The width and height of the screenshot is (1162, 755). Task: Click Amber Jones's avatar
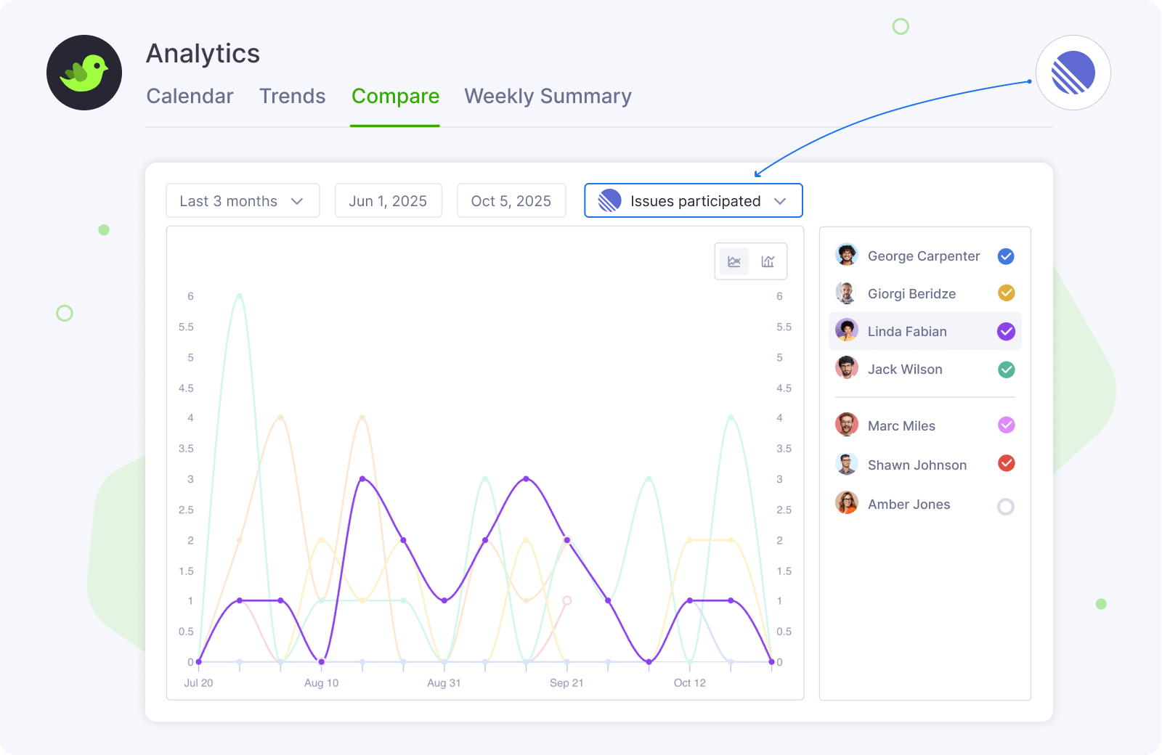coord(846,503)
